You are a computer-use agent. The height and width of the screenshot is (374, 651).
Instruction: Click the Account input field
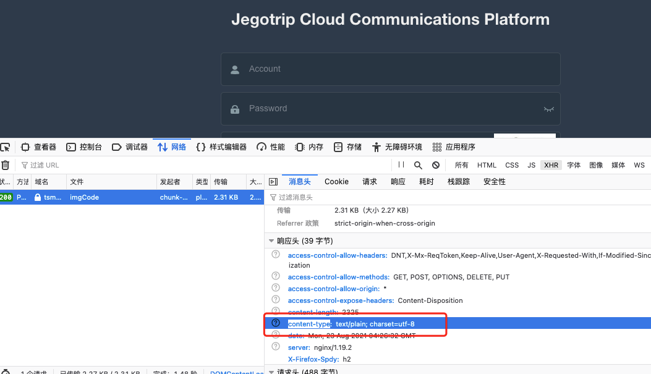[391, 69]
